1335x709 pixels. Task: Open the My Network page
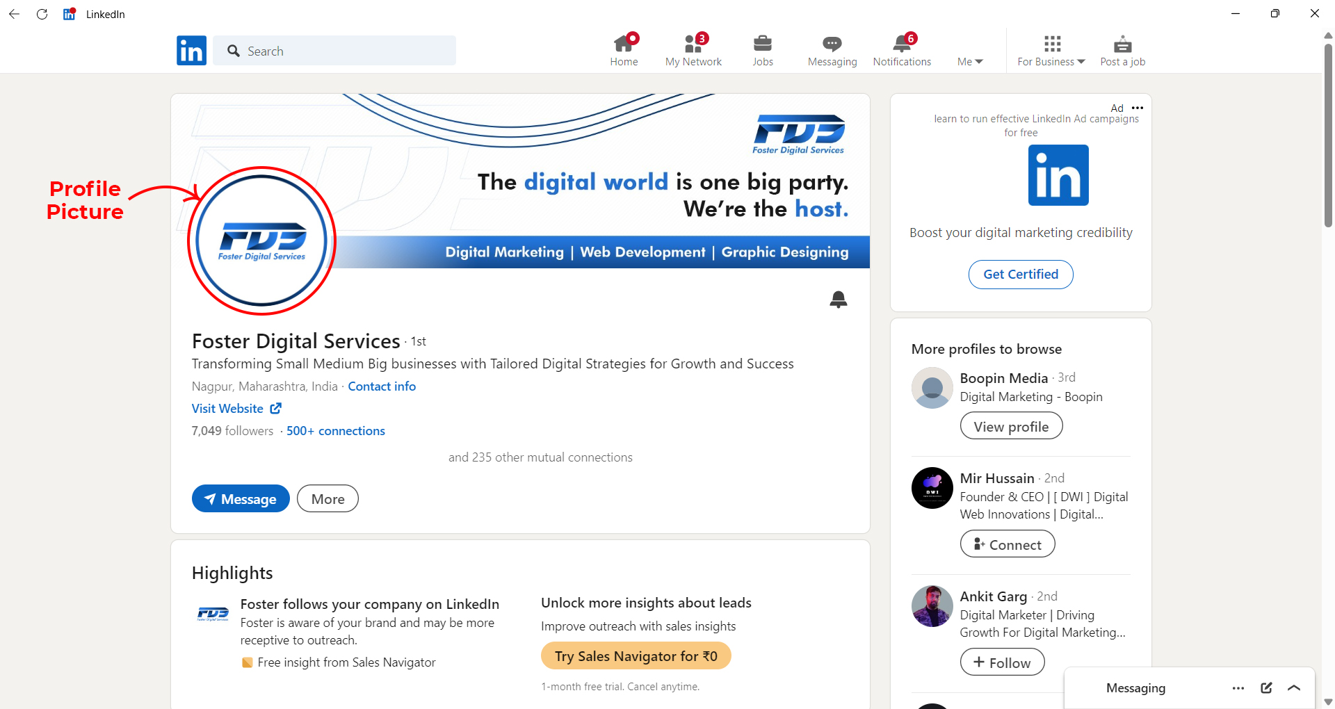[693, 50]
